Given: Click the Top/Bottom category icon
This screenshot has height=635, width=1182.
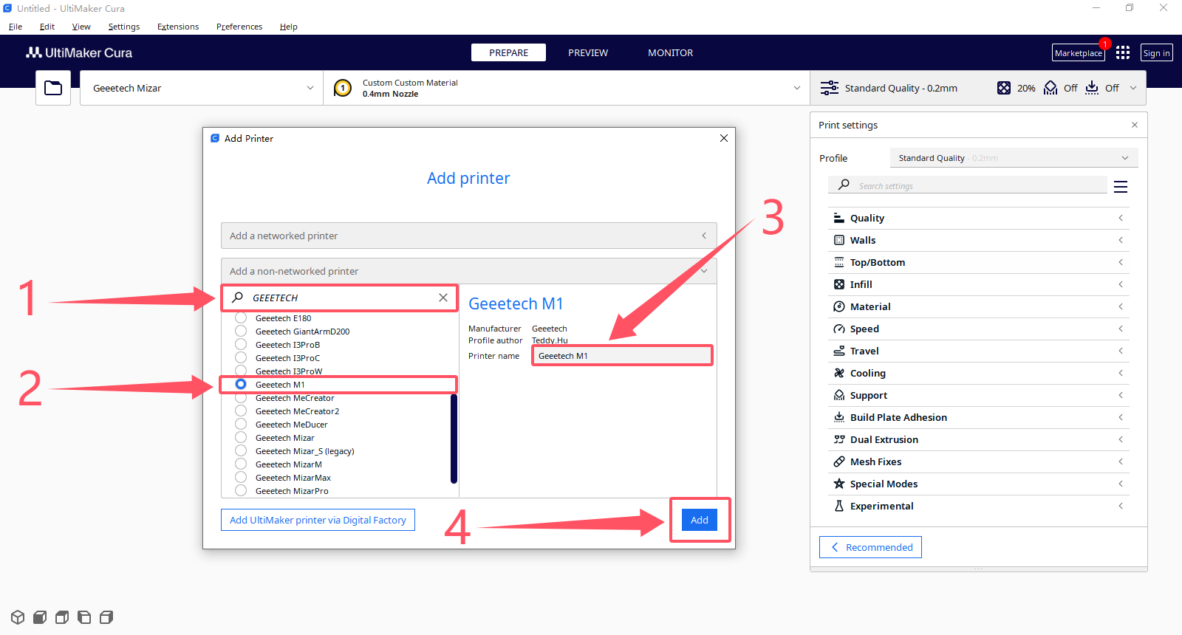Looking at the screenshot, I should pos(839,262).
